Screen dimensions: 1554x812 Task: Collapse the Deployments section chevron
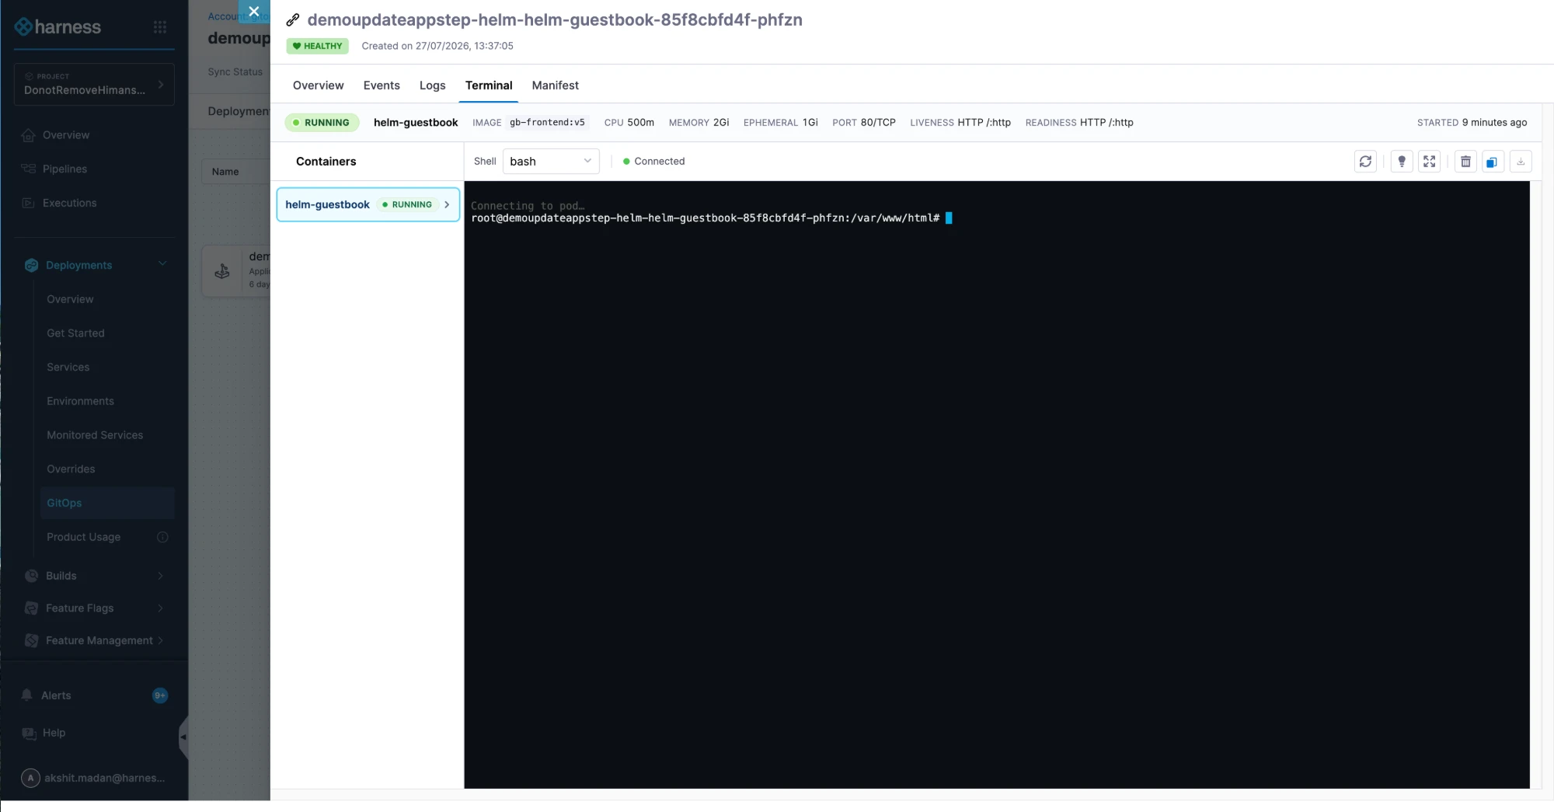click(x=162, y=264)
